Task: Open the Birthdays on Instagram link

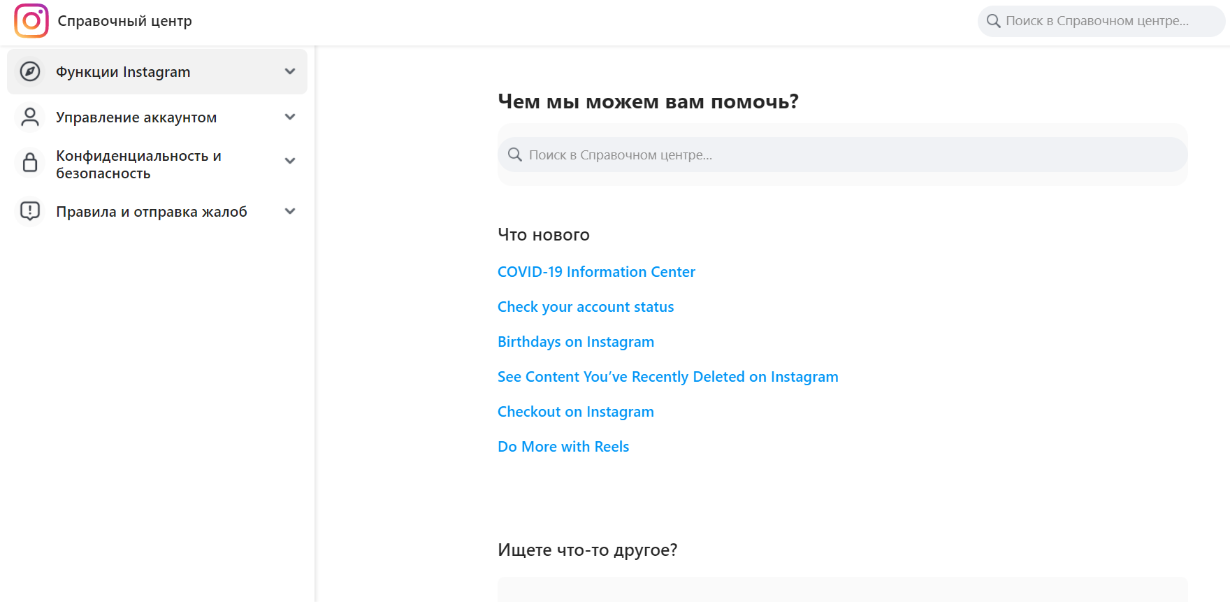Action: tap(576, 342)
